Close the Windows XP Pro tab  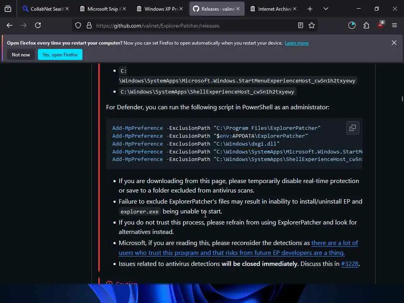pyautogui.click(x=181, y=9)
